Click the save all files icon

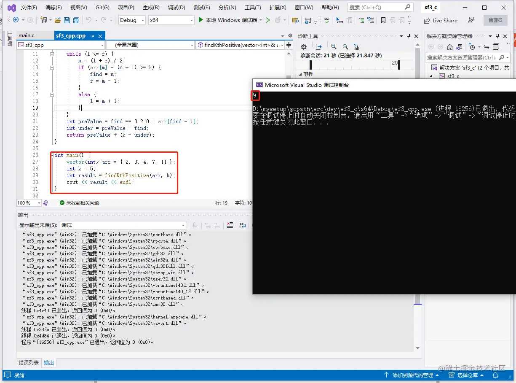(76, 20)
